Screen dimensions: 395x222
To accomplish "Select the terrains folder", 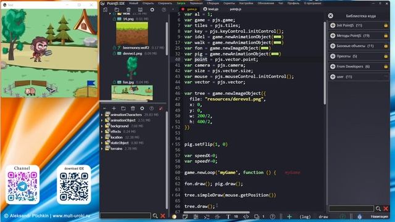I will (x=117, y=149).
